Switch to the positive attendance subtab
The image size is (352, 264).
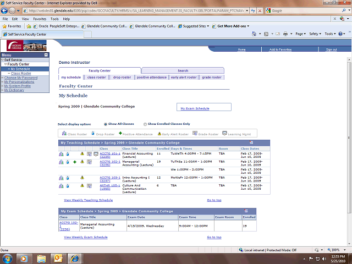[152, 77]
